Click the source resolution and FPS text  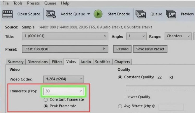point(95,27)
